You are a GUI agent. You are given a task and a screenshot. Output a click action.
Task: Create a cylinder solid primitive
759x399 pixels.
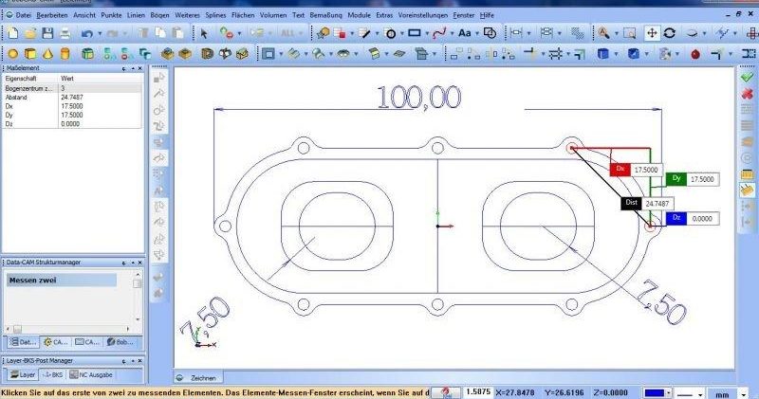click(65, 54)
